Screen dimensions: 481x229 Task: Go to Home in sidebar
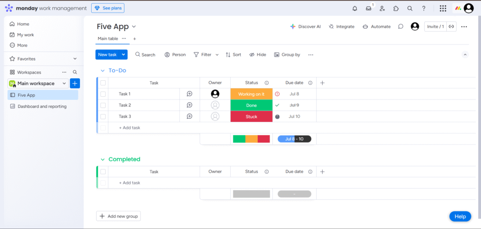pos(20,24)
